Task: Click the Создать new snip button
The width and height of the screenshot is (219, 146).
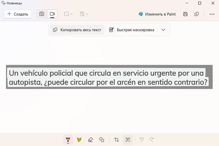Action: pos(18,14)
